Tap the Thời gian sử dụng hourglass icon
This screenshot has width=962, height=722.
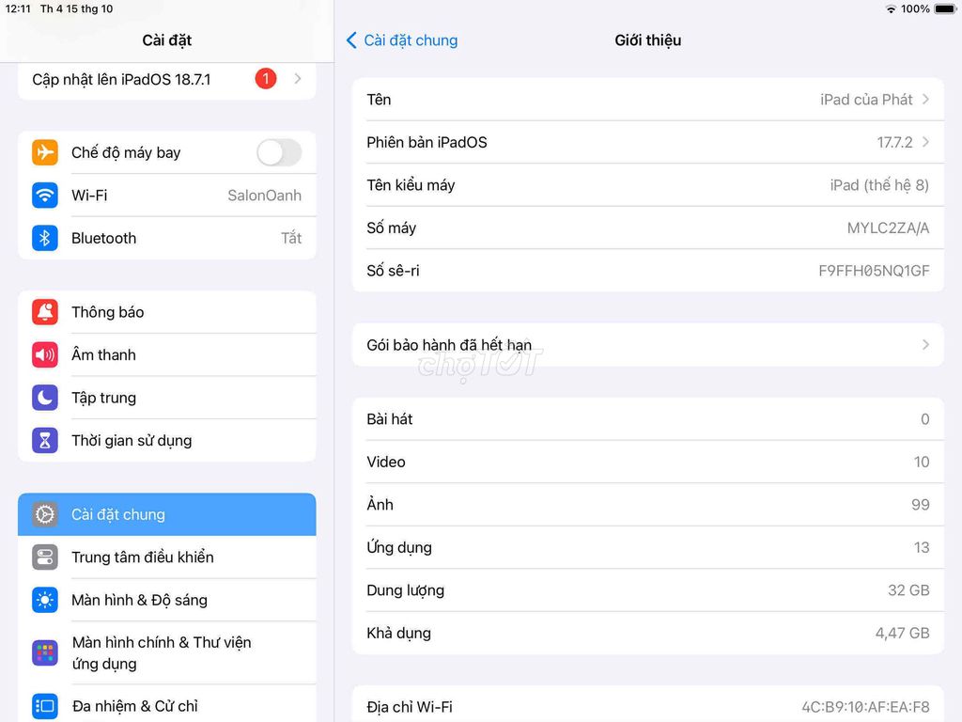point(45,441)
